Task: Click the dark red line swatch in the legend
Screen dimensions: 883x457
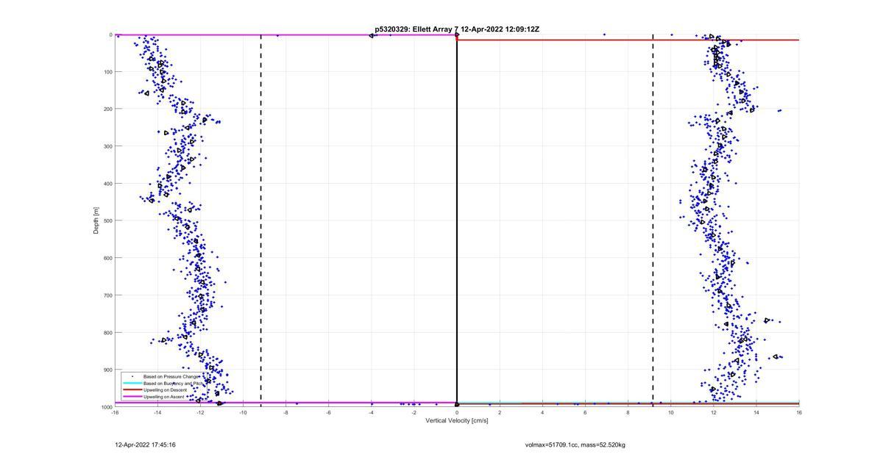Action: coord(132,390)
